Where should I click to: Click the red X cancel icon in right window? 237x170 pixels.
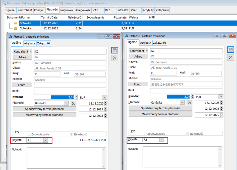tap(230, 57)
